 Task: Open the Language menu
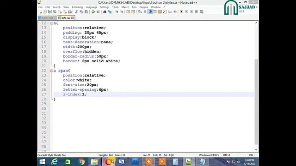[92, 7]
